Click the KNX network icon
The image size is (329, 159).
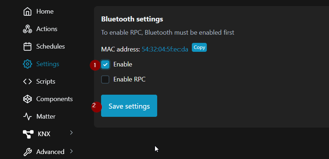pos(28,134)
